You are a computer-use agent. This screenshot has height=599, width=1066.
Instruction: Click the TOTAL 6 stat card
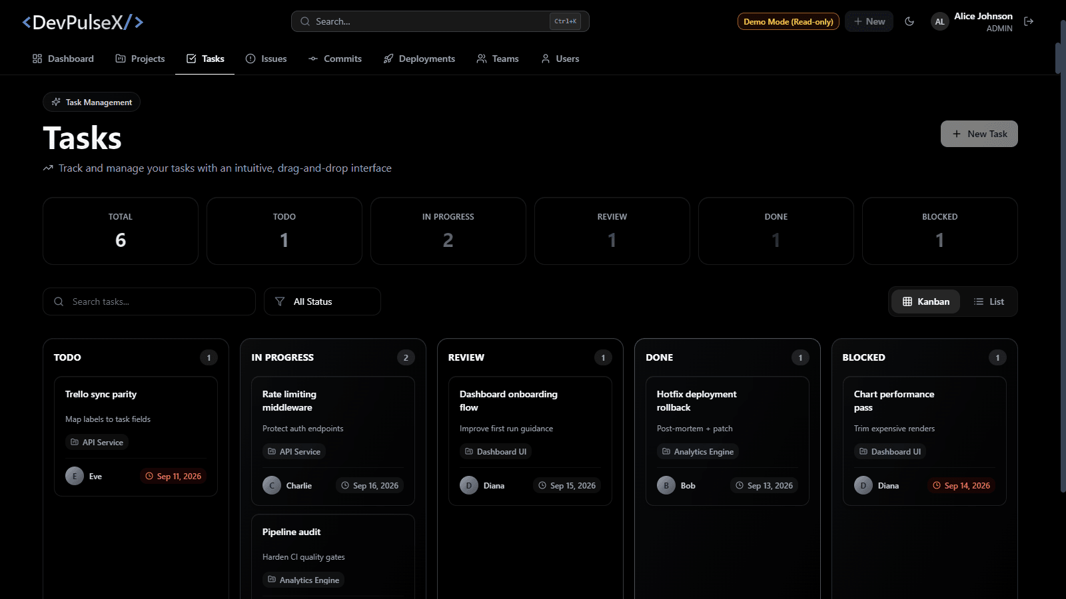point(121,231)
